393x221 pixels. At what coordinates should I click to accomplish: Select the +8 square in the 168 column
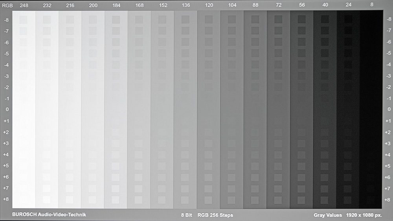(x=139, y=199)
